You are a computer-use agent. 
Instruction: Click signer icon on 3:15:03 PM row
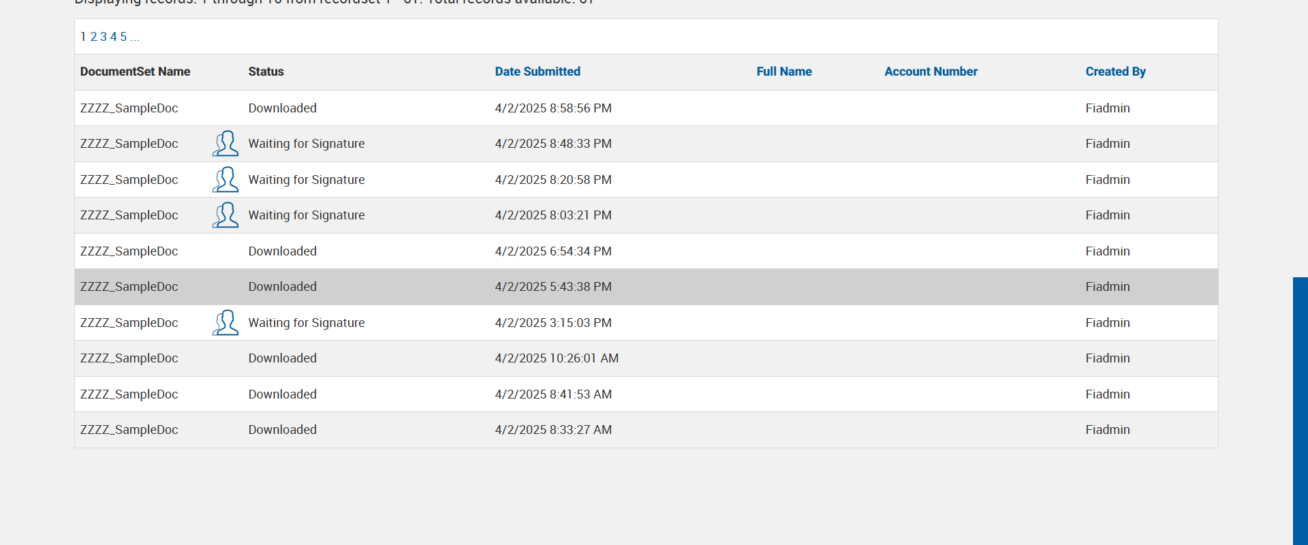pyautogui.click(x=225, y=323)
